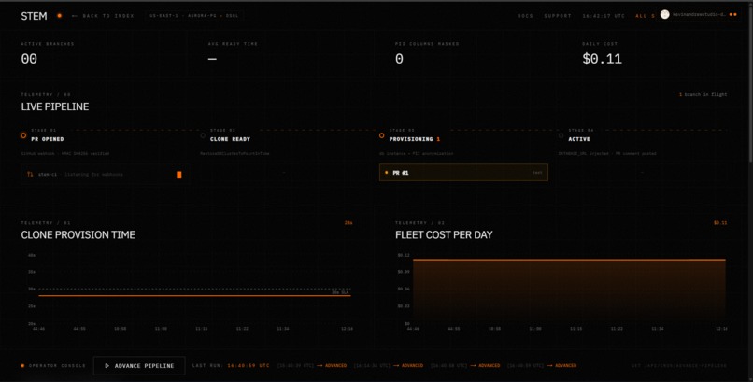The width and height of the screenshot is (753, 382).
Task: Click the orange $0.11 above Fleet Cost chart
Action: (x=720, y=222)
